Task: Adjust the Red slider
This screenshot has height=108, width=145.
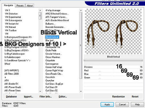Action: 100,71
